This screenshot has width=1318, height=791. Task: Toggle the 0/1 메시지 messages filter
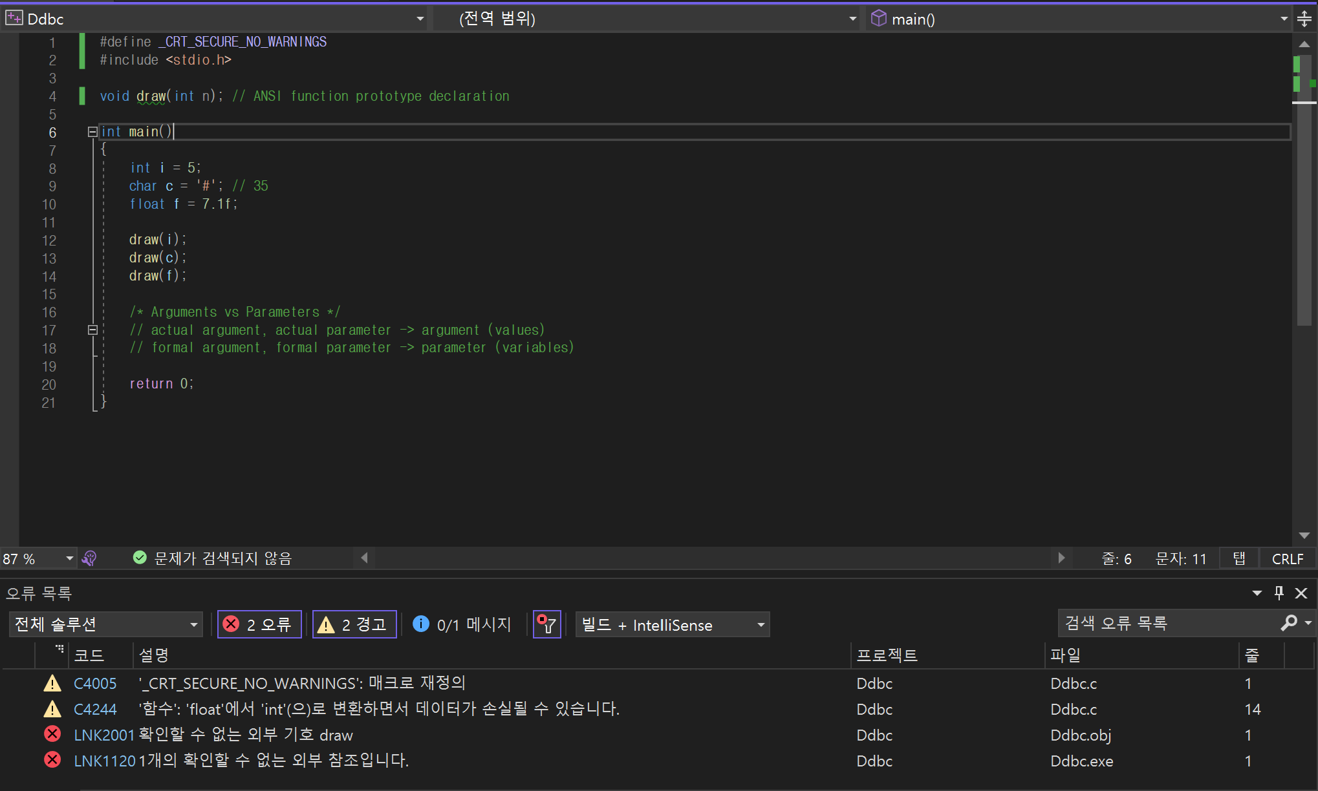(x=462, y=624)
